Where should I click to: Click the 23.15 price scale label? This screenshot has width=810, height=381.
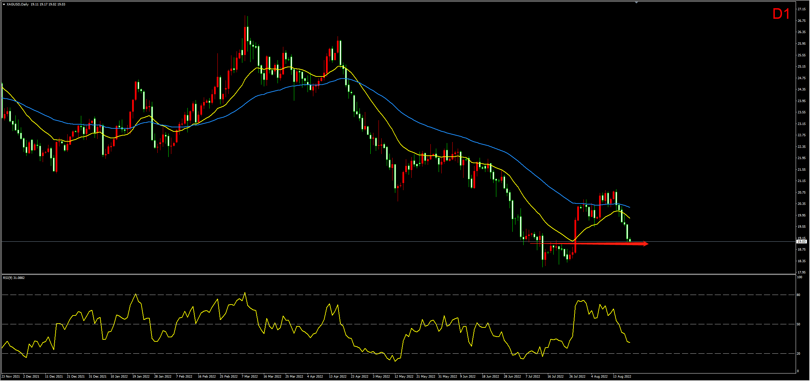801,124
